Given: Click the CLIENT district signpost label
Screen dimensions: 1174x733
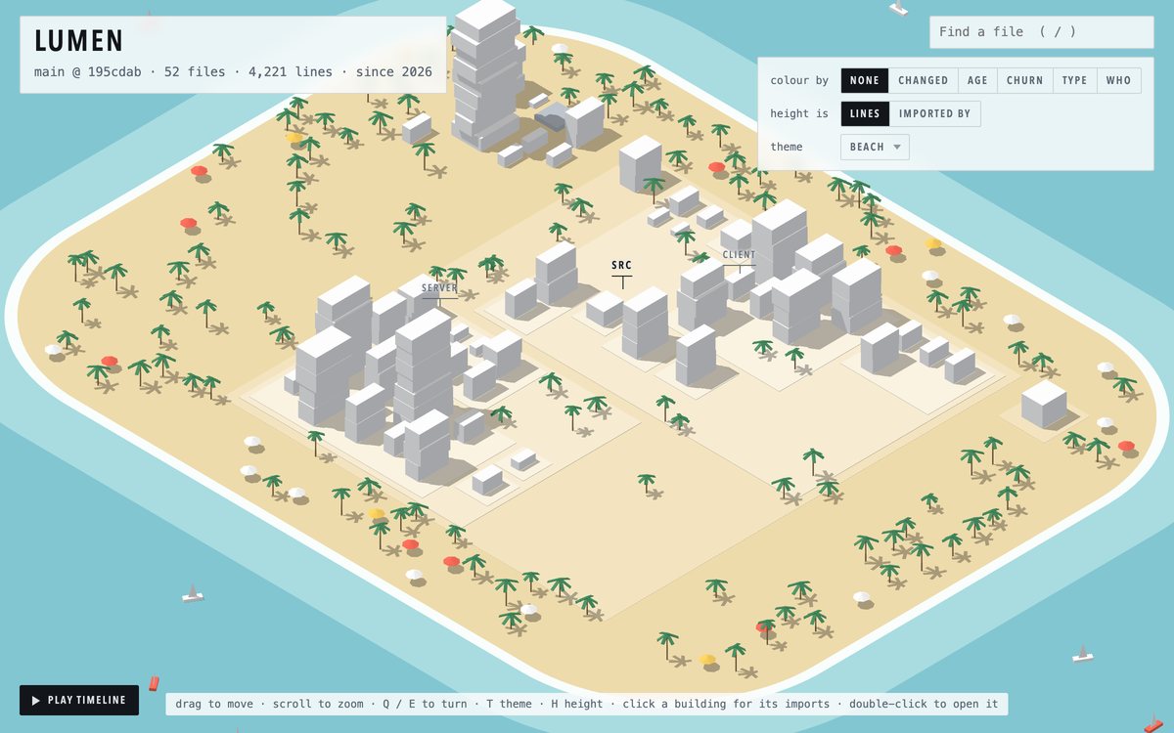Looking at the screenshot, I should point(739,255).
